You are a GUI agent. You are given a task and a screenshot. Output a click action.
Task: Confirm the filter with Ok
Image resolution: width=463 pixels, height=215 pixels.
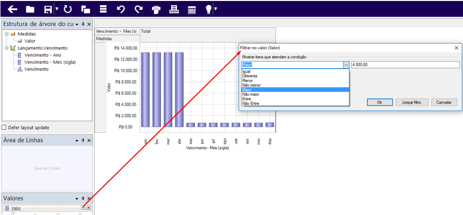pyautogui.click(x=380, y=102)
